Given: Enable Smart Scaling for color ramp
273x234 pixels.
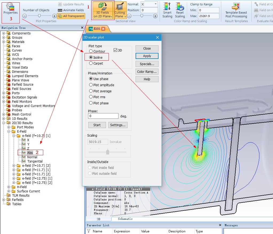Looking at the screenshot, I should point(167,10).
